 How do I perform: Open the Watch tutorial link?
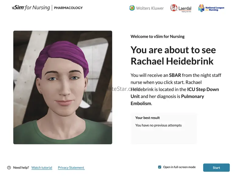coord(42,168)
